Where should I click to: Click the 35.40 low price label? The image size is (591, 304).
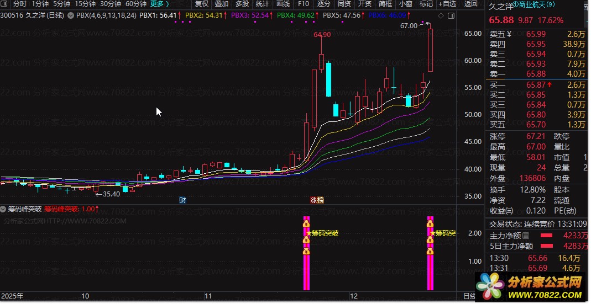[111, 194]
